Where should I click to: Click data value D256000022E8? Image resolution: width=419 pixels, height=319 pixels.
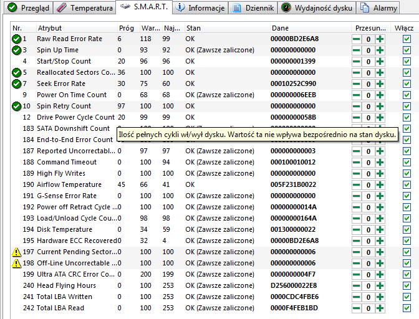point(294,285)
